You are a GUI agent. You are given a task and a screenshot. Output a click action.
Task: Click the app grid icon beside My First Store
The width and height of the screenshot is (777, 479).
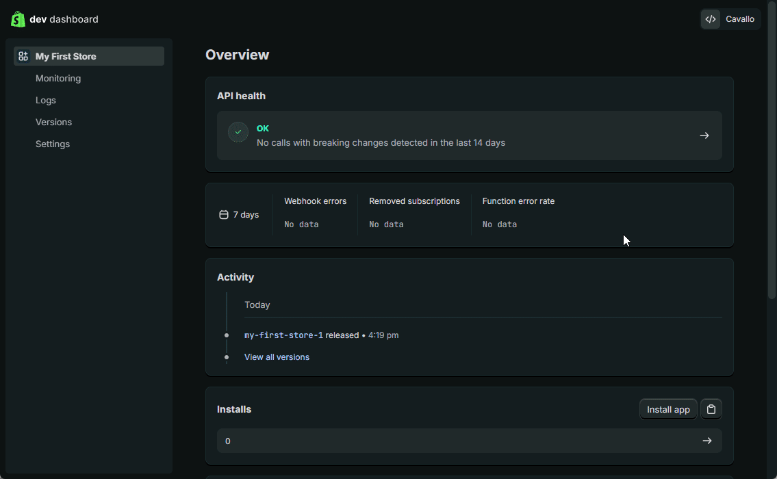pos(23,56)
